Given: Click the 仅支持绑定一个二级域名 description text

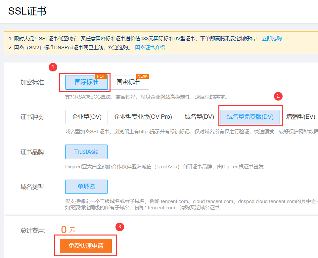Looking at the screenshot, I should tap(192, 201).
